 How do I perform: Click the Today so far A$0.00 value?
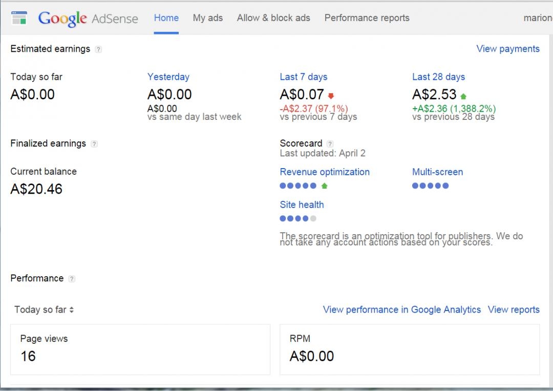(x=32, y=95)
